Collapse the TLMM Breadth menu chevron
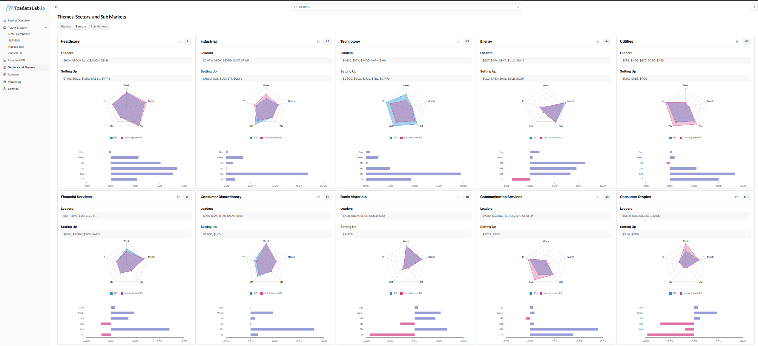Image resolution: width=758 pixels, height=346 pixels. [46, 28]
